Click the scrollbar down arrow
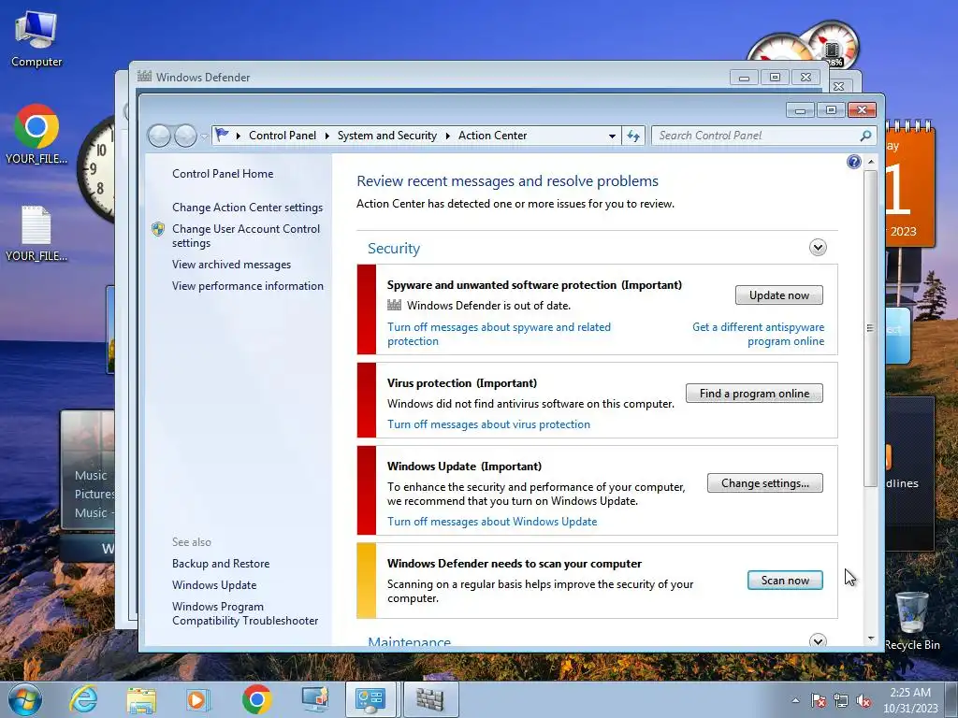Screen dimensions: 958x718 click(x=870, y=639)
